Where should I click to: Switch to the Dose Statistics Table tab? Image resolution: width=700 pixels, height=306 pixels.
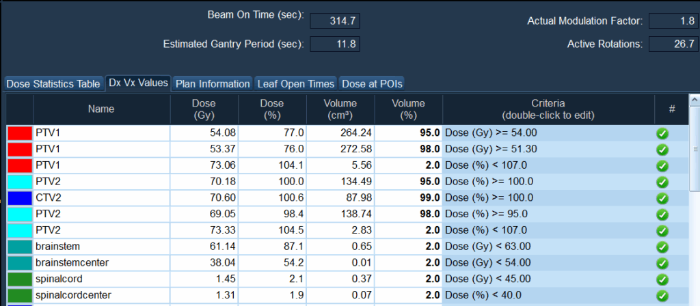53,84
